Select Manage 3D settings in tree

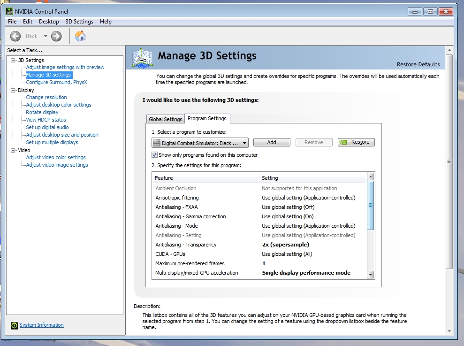click(x=48, y=75)
